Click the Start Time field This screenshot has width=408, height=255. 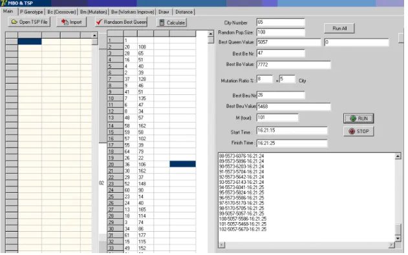[292, 130]
